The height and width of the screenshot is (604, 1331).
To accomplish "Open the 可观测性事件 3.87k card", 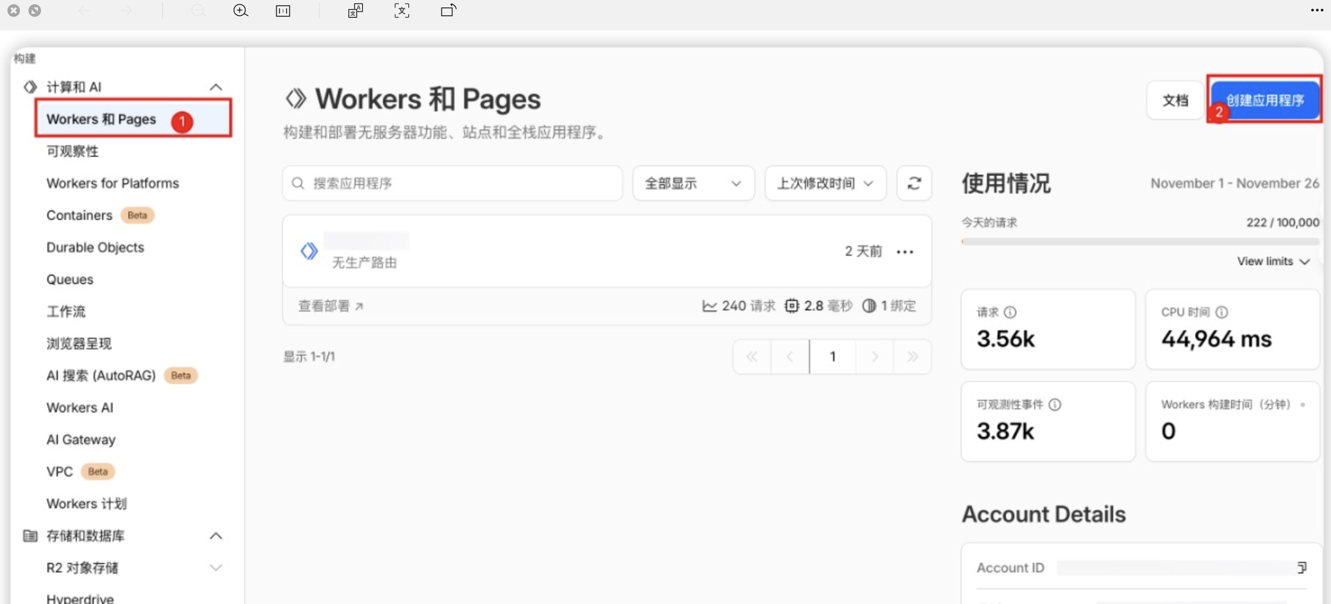I will pos(1048,421).
